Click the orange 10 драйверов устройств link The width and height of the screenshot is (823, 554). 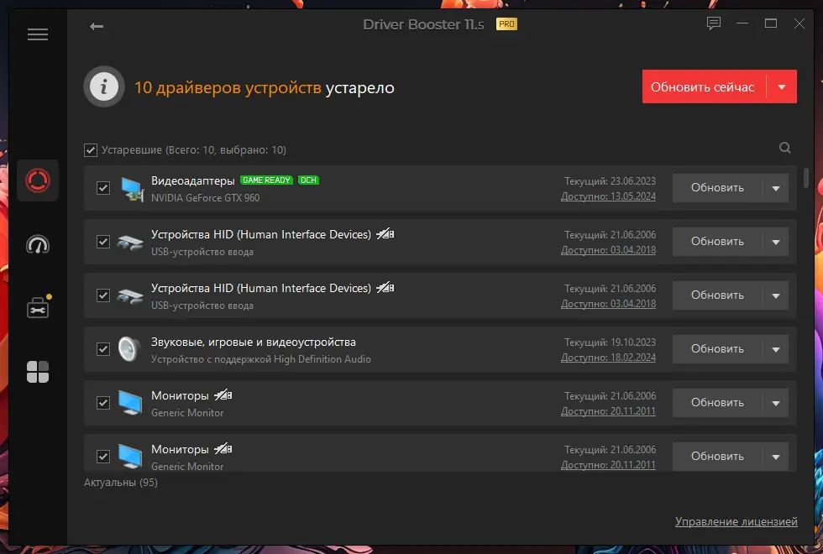(228, 87)
